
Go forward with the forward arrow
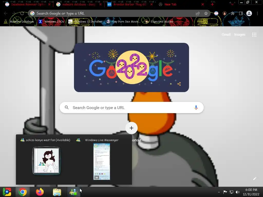[14, 13]
